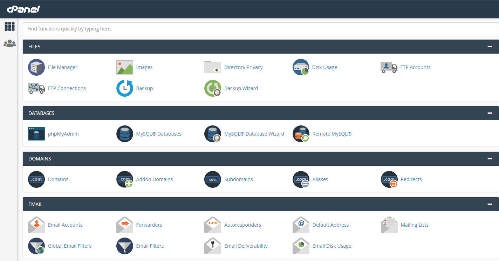
Task: Collapse the DOMAINS section
Action: [x=490, y=159]
